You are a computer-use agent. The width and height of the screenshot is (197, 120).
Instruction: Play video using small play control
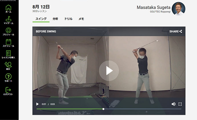37,104
